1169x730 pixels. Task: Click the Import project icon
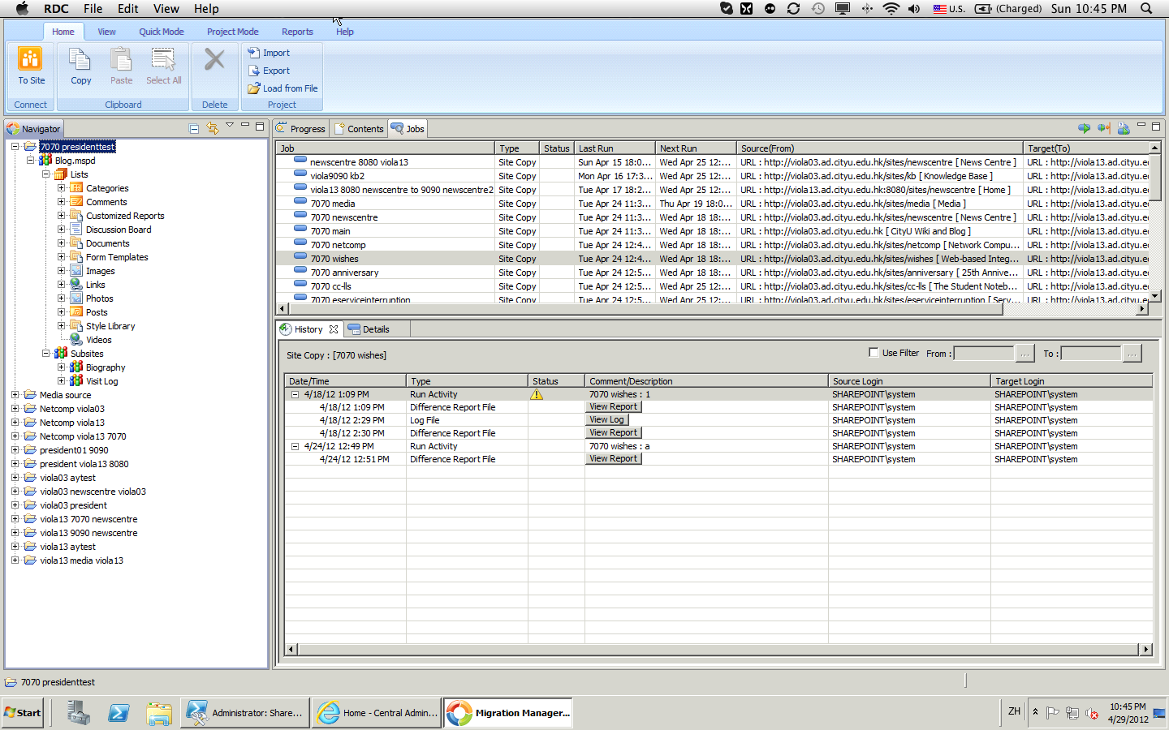coord(254,53)
